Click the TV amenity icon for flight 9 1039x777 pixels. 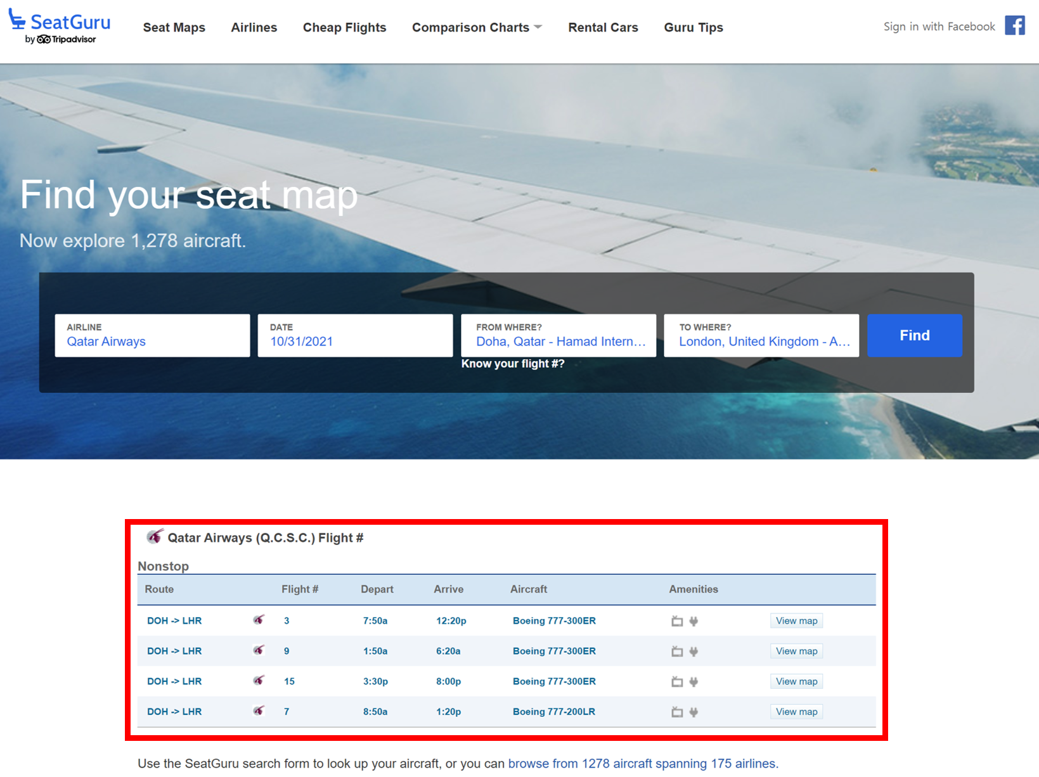(677, 652)
